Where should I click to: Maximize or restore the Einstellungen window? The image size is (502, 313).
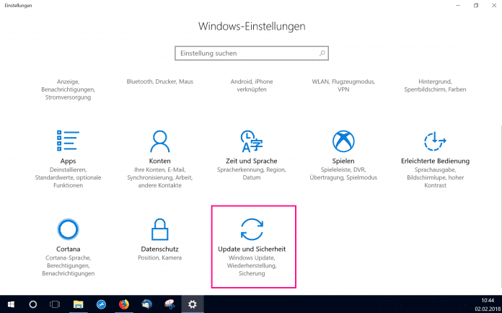click(475, 6)
